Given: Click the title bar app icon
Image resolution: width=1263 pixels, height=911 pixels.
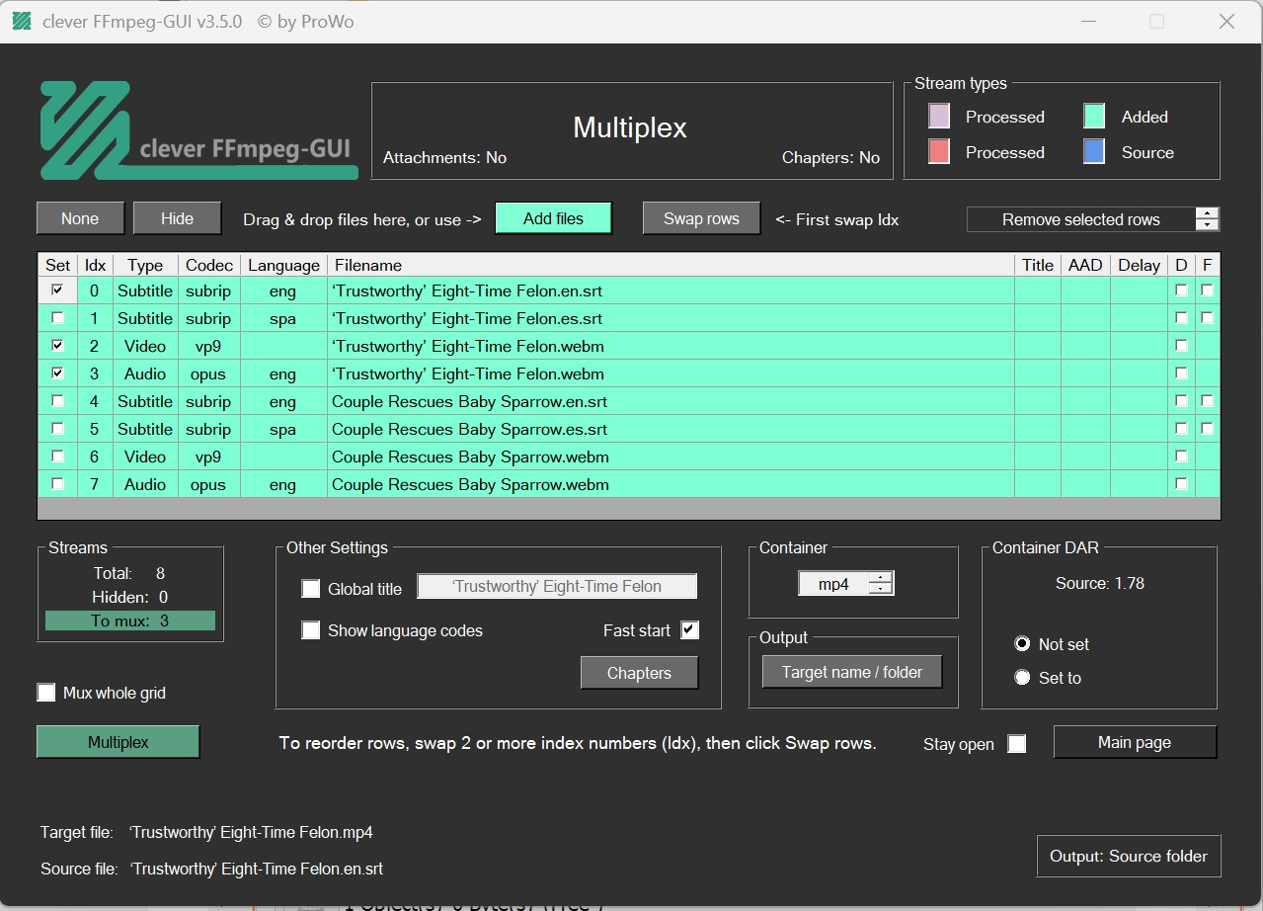Looking at the screenshot, I should pos(22,21).
